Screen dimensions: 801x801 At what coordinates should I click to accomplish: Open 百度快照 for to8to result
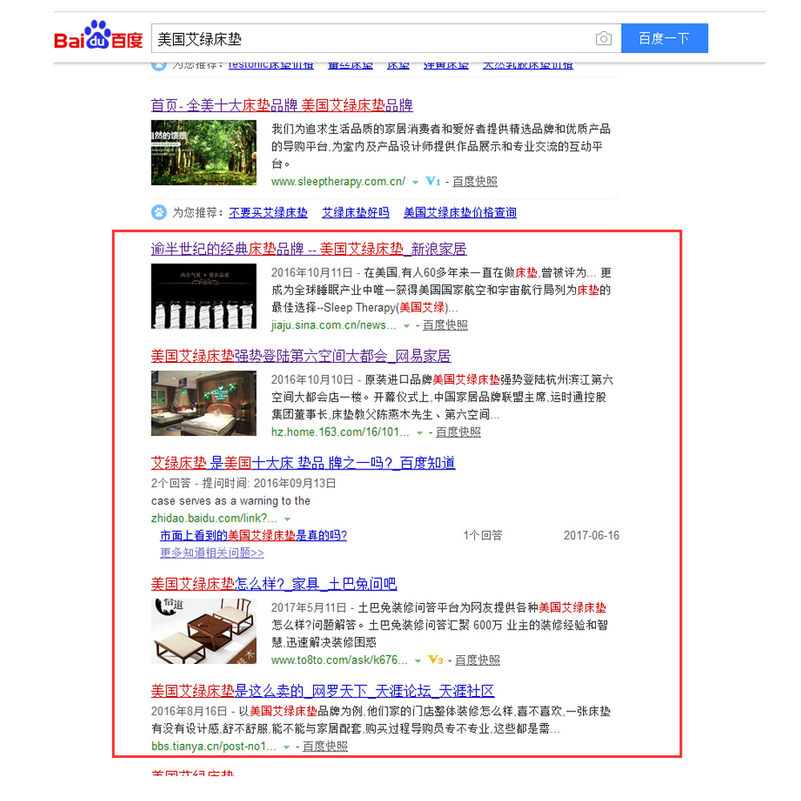(x=477, y=661)
